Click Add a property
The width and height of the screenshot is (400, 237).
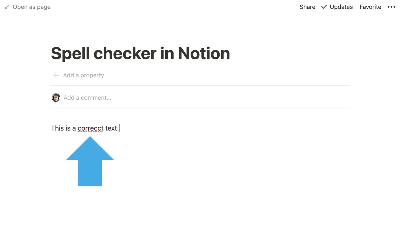pos(83,75)
